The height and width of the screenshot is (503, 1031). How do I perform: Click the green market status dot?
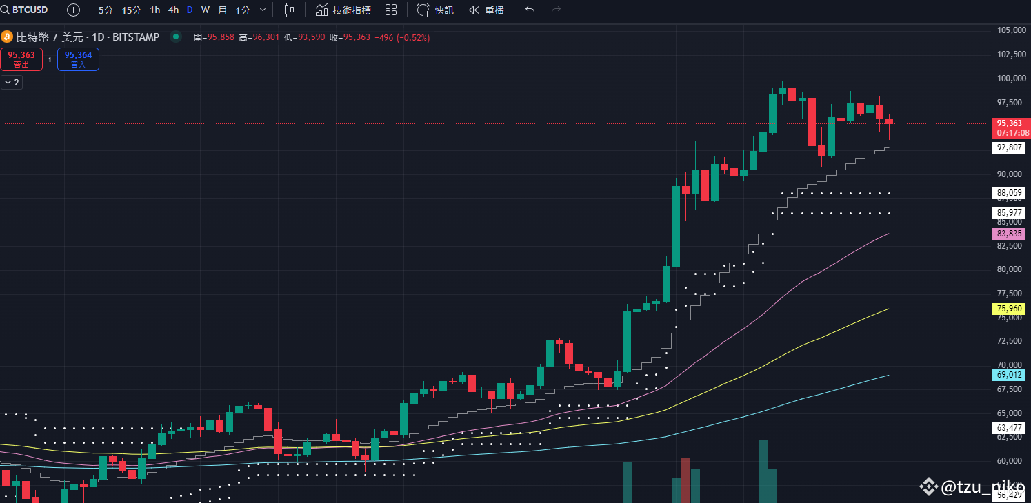[x=176, y=37]
